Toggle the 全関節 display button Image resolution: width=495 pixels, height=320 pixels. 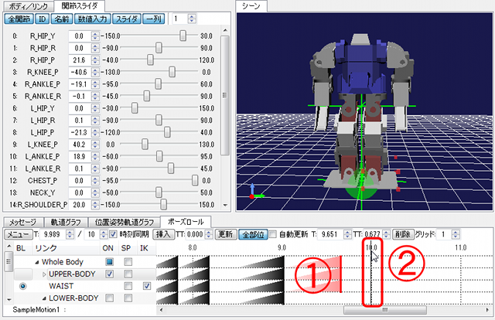(18, 18)
